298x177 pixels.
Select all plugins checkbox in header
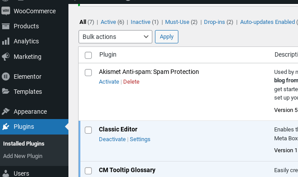pyautogui.click(x=88, y=55)
